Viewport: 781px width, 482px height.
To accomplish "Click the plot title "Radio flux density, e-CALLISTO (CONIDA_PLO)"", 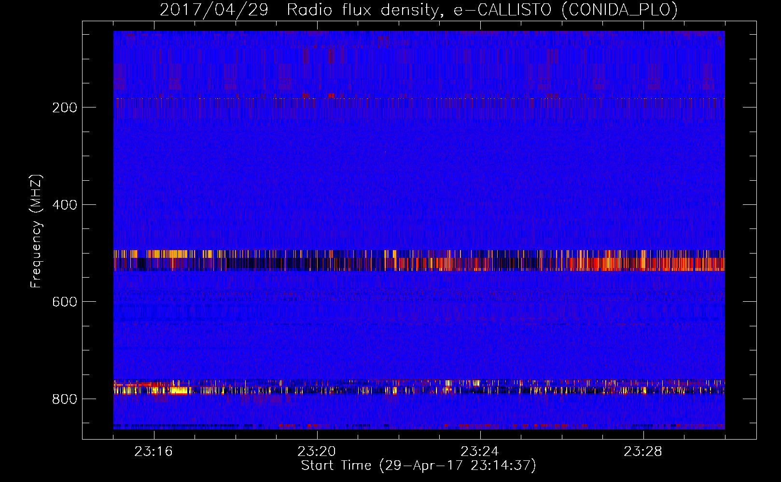I will tap(482, 10).
